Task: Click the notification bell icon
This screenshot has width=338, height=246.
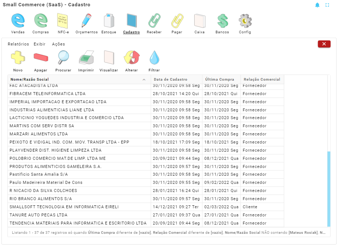Action: point(317,5)
